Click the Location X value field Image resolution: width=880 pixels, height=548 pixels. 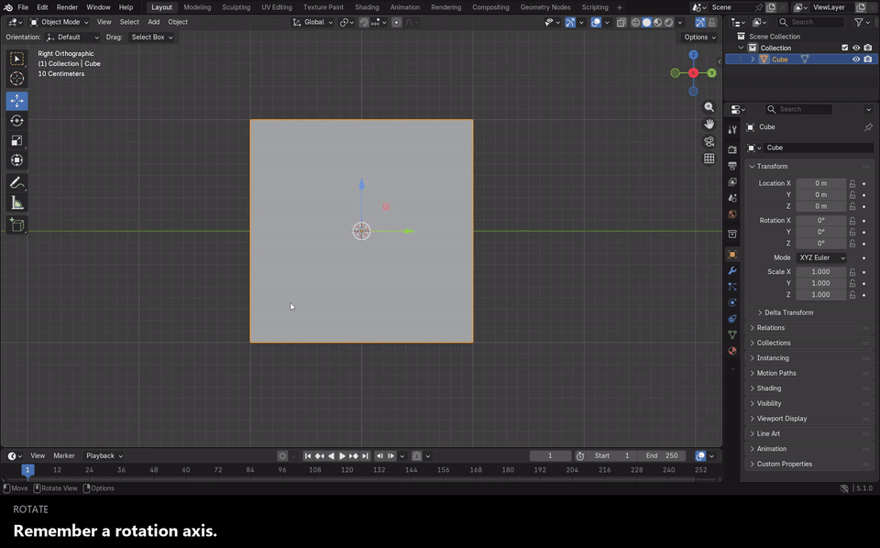pos(821,183)
